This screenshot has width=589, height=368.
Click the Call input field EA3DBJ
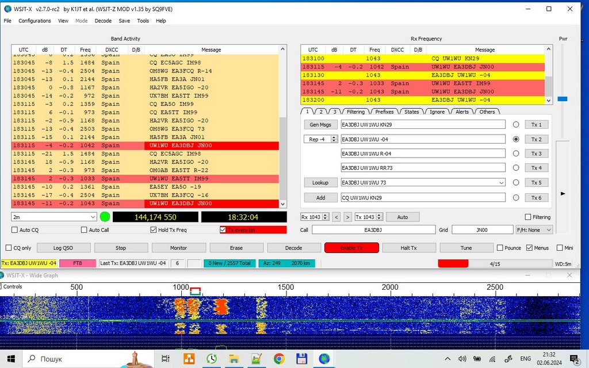coord(373,230)
